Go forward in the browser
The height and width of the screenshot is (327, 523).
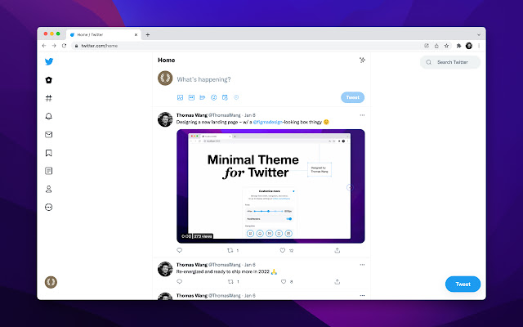(54, 46)
